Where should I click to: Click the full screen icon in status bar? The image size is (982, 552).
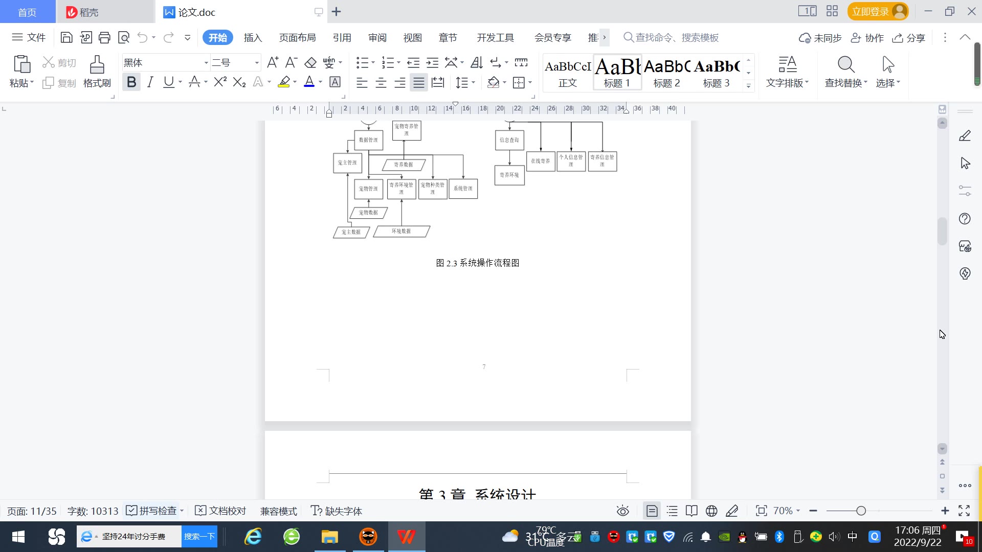coord(964,511)
